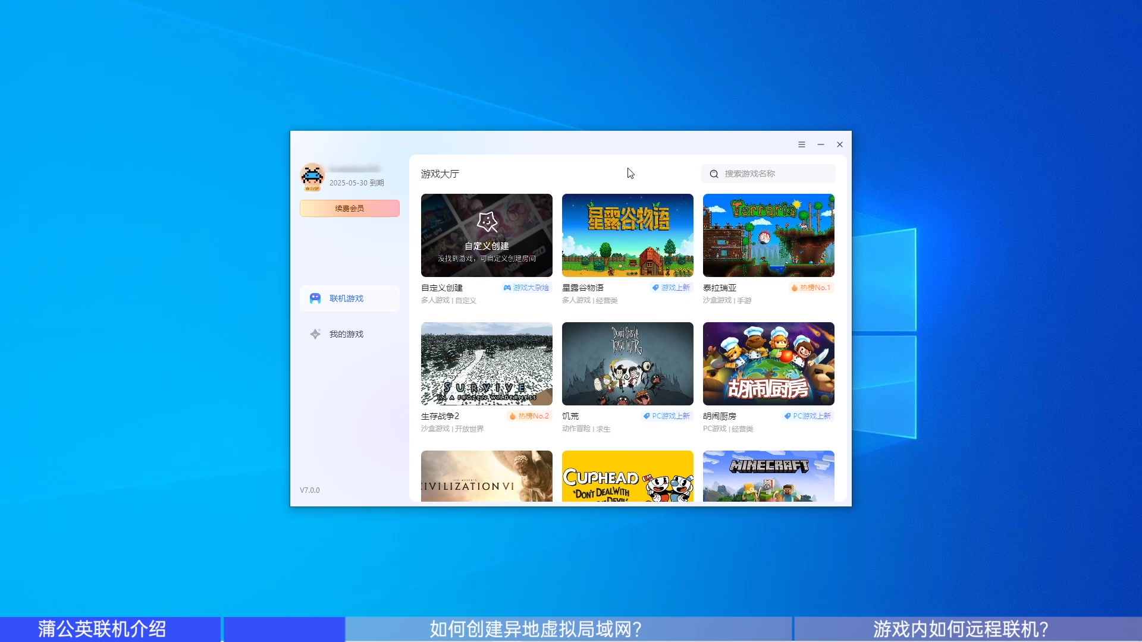Screen dimensions: 1142x642
Task: Open the 胡闹厨房 Overcooked thumbnail
Action: tap(768, 364)
